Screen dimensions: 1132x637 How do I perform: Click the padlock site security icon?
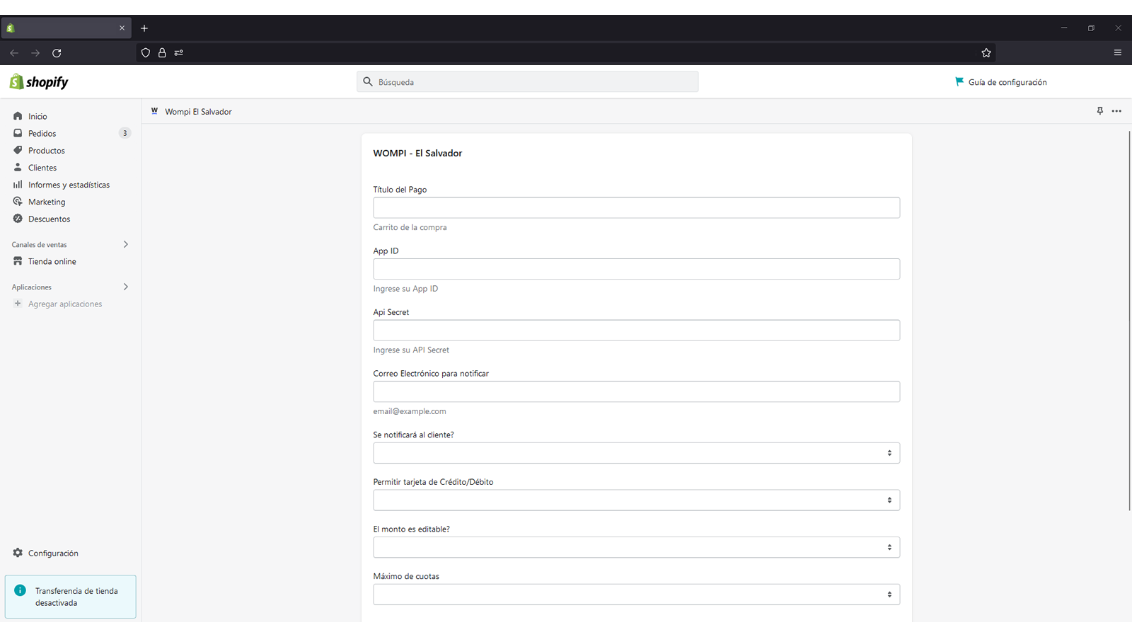[x=162, y=52]
